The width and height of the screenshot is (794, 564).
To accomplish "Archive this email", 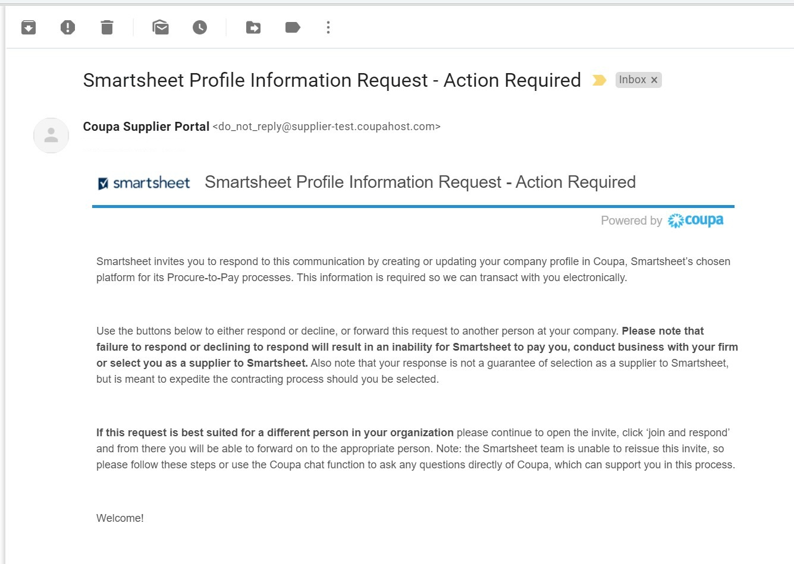I will pyautogui.click(x=29, y=27).
